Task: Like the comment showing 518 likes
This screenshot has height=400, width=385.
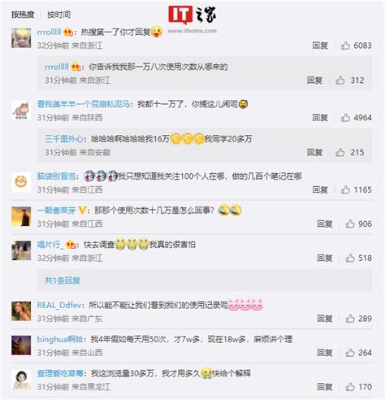Action: [x=350, y=258]
